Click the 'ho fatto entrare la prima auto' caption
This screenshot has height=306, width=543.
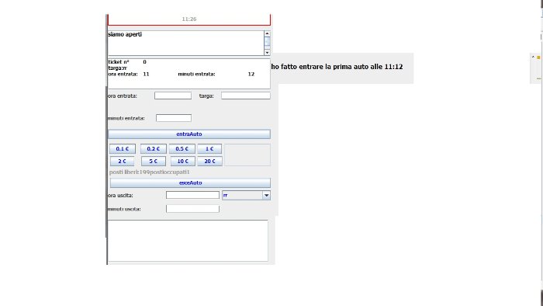[x=337, y=67]
